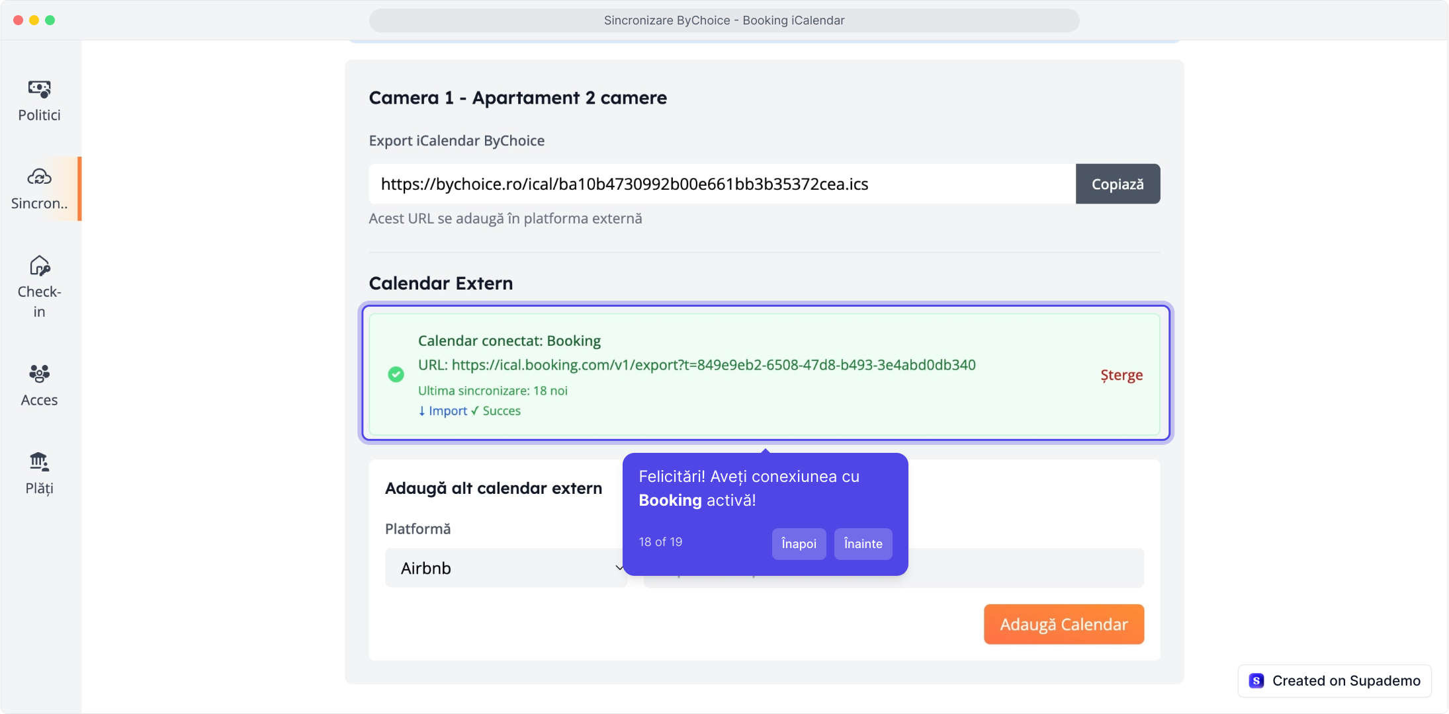Screen dimensions: 1449x714
Task: Open the Plăți bank icon
Action: pos(39,461)
